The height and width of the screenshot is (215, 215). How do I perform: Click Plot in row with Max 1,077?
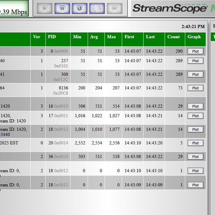195,130
